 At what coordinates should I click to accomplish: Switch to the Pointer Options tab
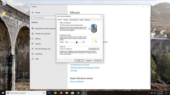(74, 20)
